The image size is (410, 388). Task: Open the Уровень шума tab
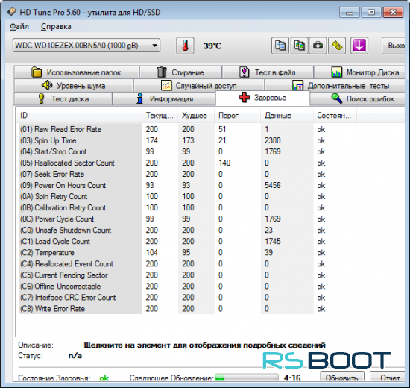(74, 86)
